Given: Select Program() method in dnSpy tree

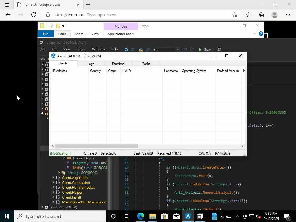Looking at the screenshot, I should tap(90, 163).
